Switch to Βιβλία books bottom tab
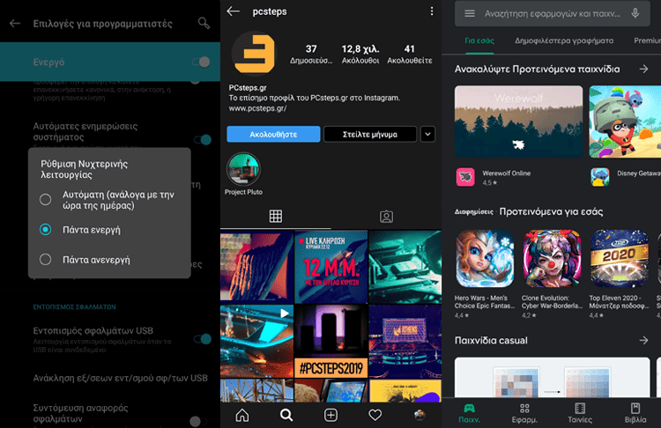 click(x=635, y=413)
